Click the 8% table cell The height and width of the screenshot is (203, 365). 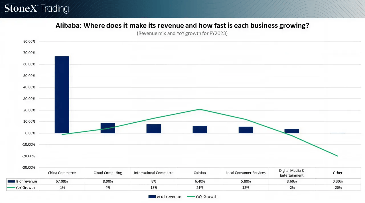click(154, 181)
